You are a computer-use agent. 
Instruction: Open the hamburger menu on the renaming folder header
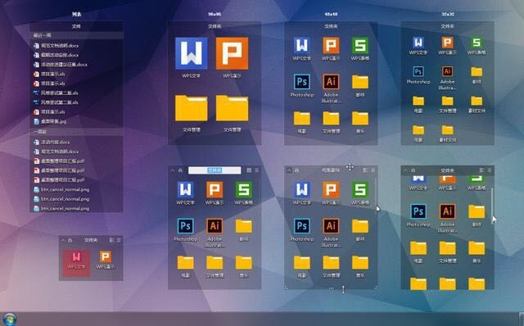pos(256,170)
